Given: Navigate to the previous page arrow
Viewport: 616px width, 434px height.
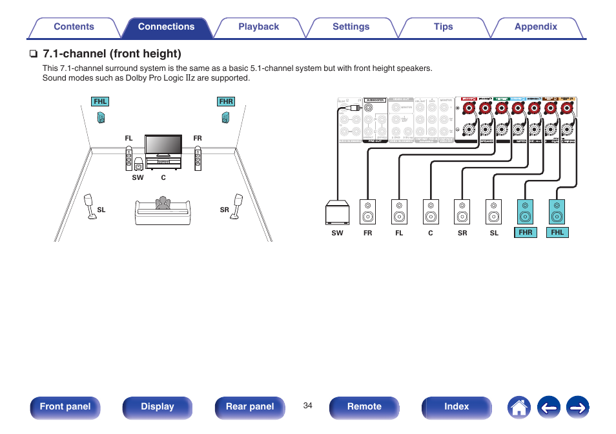Looking at the screenshot, I should [x=548, y=408].
